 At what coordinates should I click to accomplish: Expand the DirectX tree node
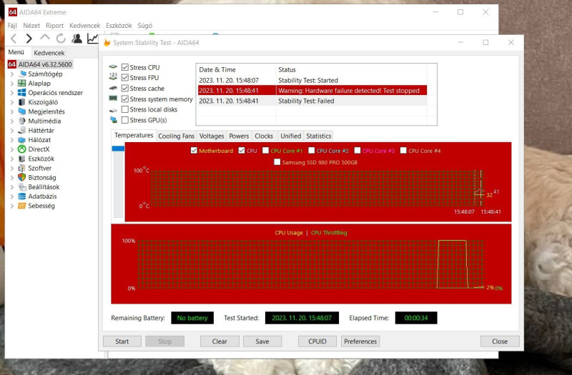tap(11, 149)
